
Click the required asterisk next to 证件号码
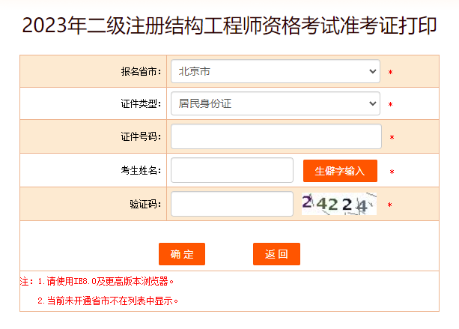(392, 138)
